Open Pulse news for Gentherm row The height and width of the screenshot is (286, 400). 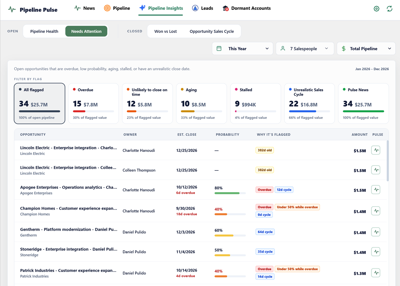pyautogui.click(x=376, y=232)
